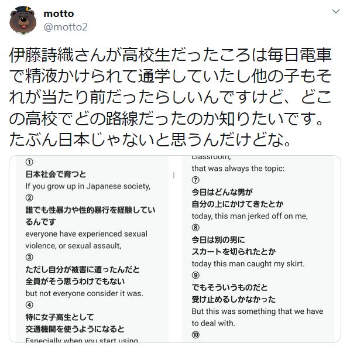This screenshot has width=350, height=353.
Task: Click the circled number ⑨ marker
Action: click(195, 275)
